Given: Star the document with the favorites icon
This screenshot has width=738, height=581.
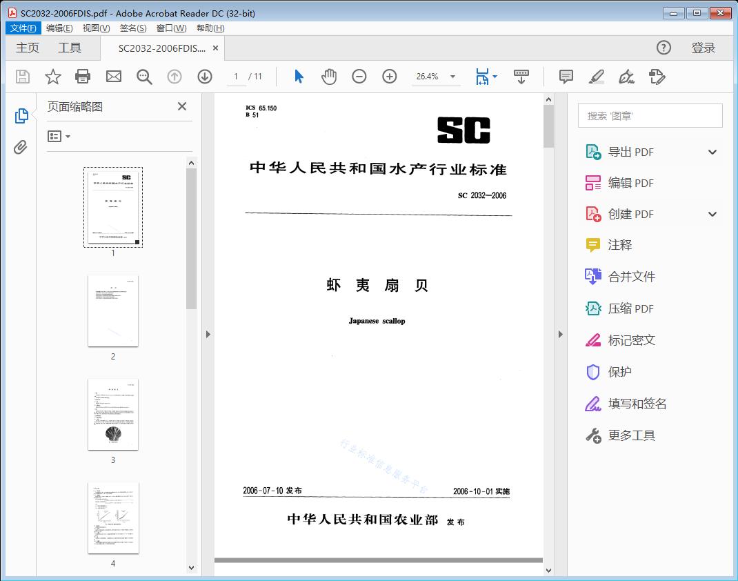Looking at the screenshot, I should pos(52,77).
